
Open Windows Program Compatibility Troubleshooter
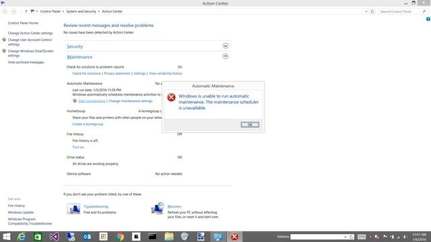click(x=30, y=221)
